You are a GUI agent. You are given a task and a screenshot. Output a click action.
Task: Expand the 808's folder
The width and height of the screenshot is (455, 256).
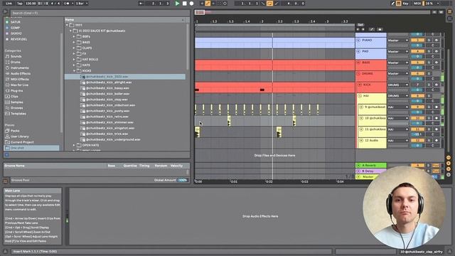tap(74, 36)
